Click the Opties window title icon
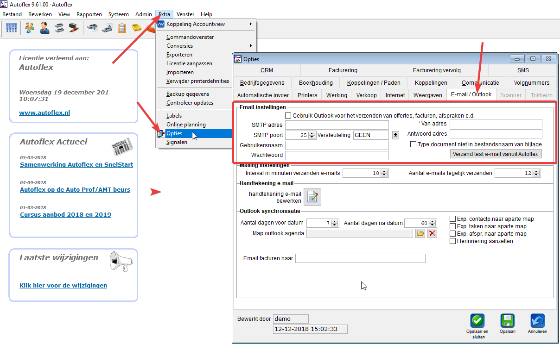This screenshot has width=560, height=344. click(x=238, y=59)
